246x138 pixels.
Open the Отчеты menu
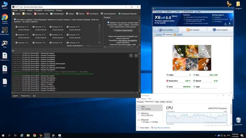(22, 10)
